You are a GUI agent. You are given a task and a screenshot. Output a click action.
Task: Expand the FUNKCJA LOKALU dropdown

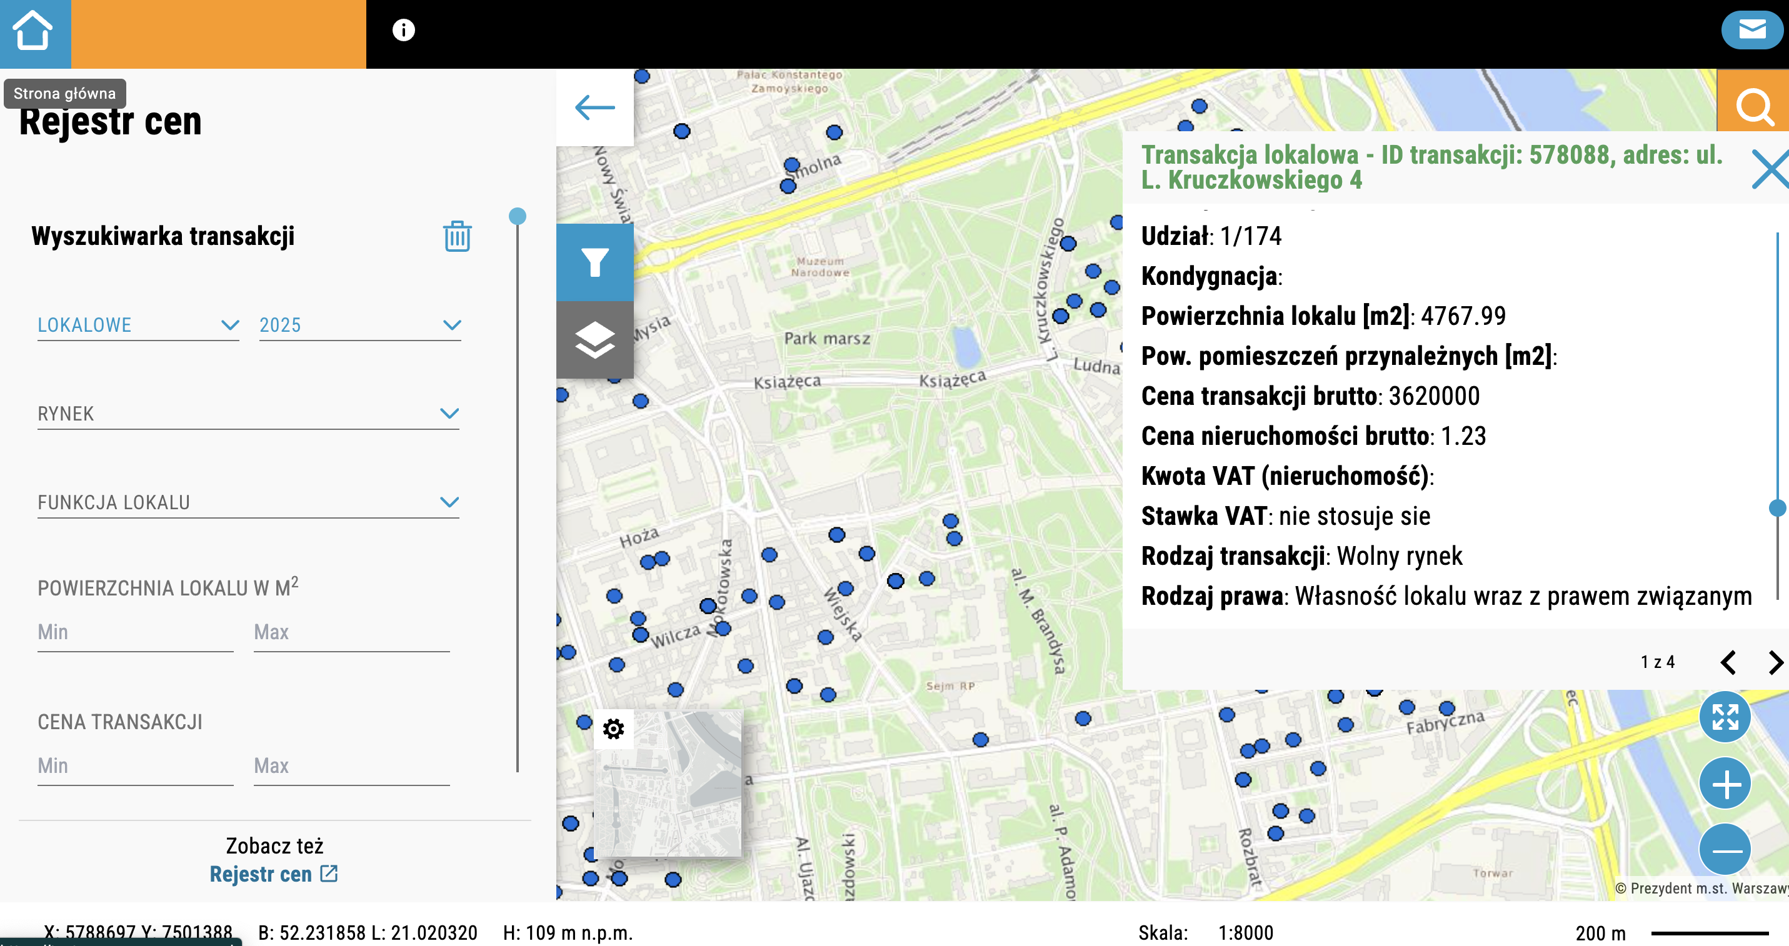coord(248,502)
